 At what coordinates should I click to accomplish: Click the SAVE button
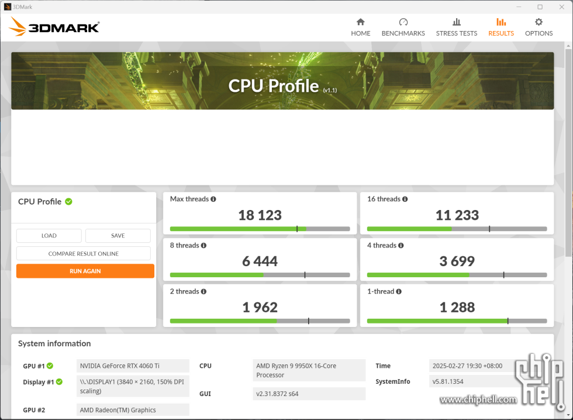click(x=118, y=236)
